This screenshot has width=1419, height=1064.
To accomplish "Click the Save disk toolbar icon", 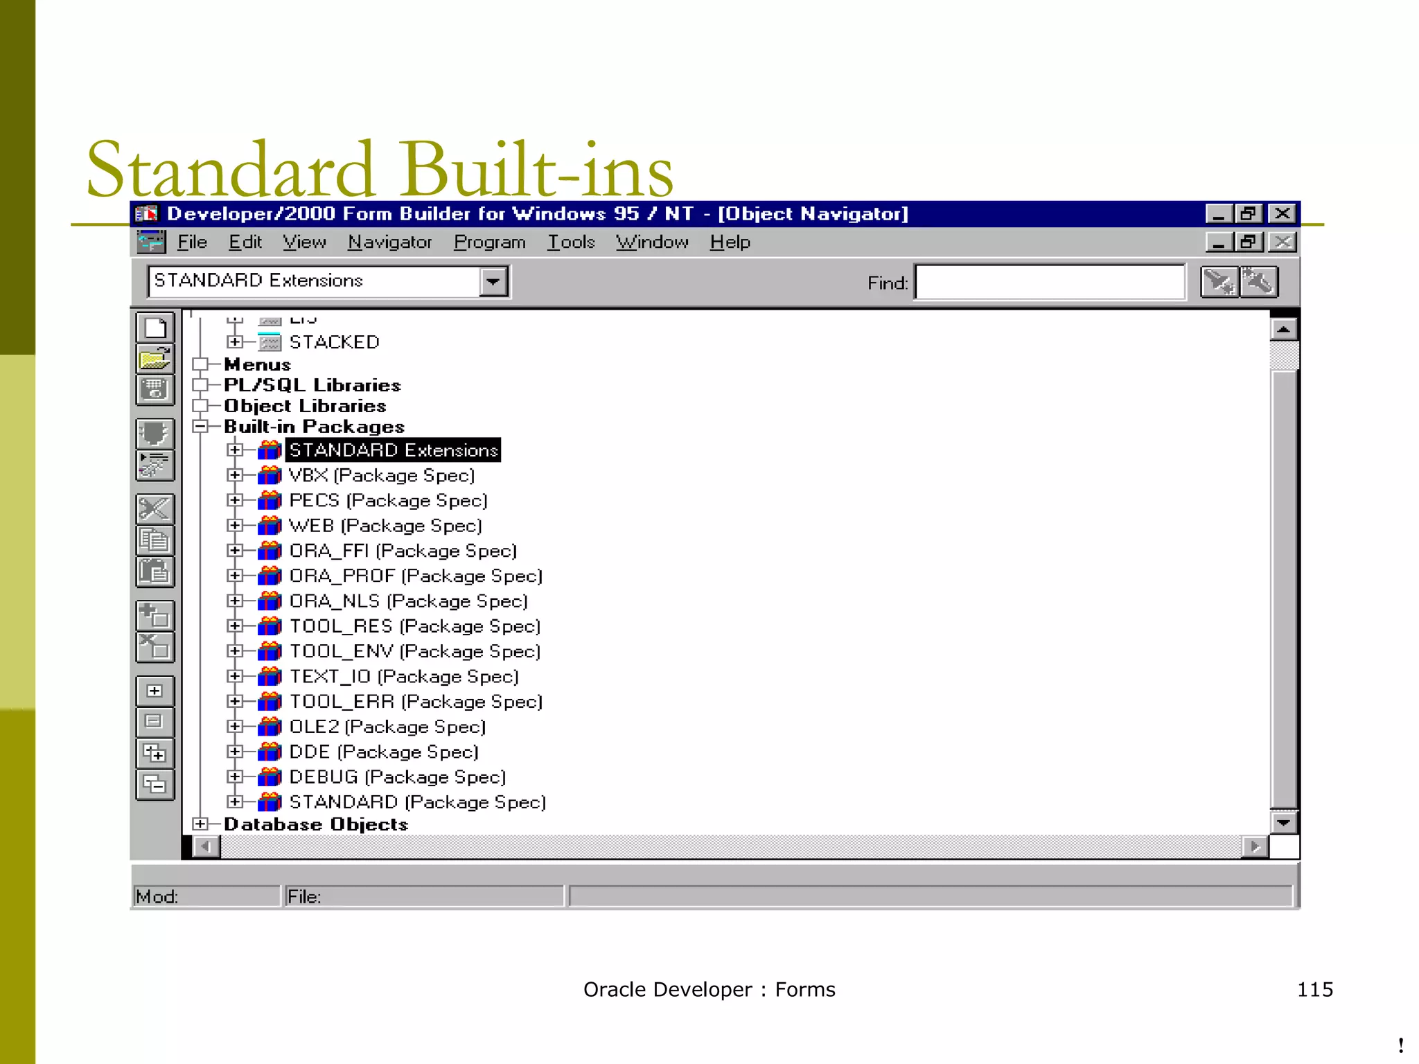I will click(155, 390).
